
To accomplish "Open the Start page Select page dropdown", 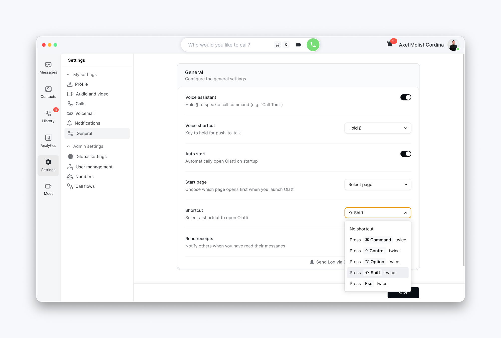I will (378, 184).
